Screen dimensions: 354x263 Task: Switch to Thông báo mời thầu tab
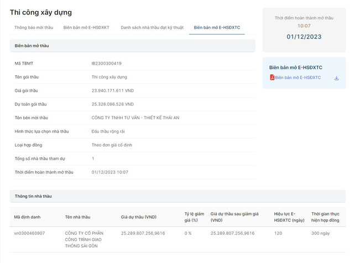(34, 28)
